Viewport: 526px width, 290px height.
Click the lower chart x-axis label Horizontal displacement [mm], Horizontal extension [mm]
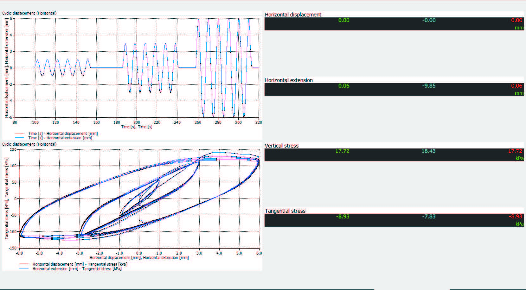139,258
